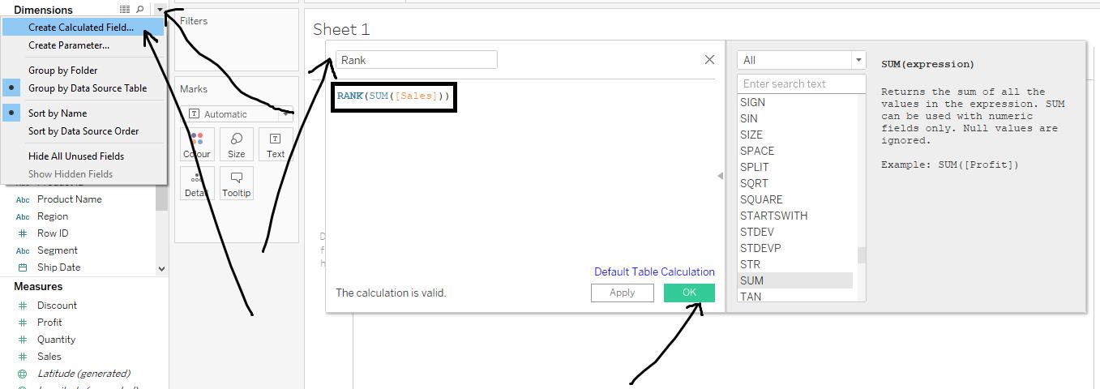1100x389 pixels.
Task: Open the function category All dropdown
Action: 801,60
